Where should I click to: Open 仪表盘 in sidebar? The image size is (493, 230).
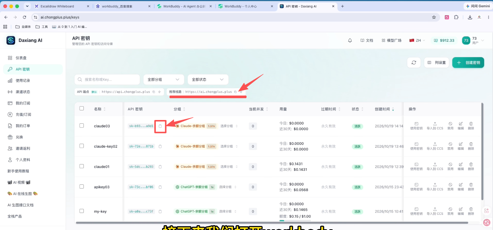[33, 58]
